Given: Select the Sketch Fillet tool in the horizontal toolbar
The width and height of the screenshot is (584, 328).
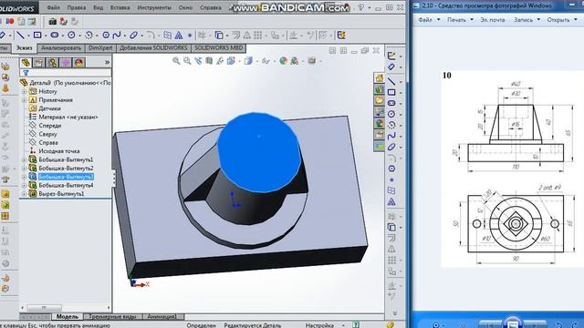Looking at the screenshot, I should coord(151,36).
